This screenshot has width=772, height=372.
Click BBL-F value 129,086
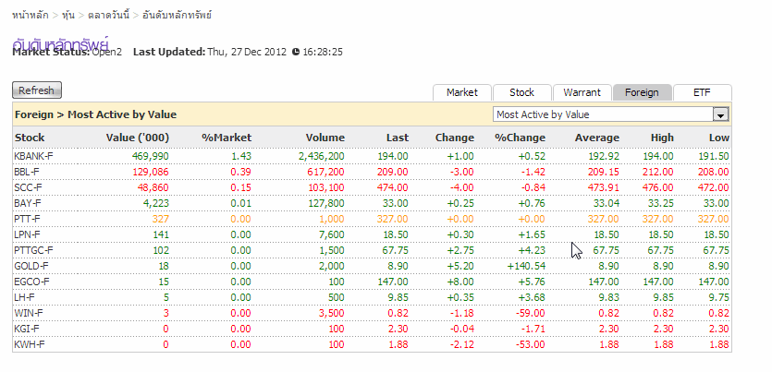tap(150, 172)
